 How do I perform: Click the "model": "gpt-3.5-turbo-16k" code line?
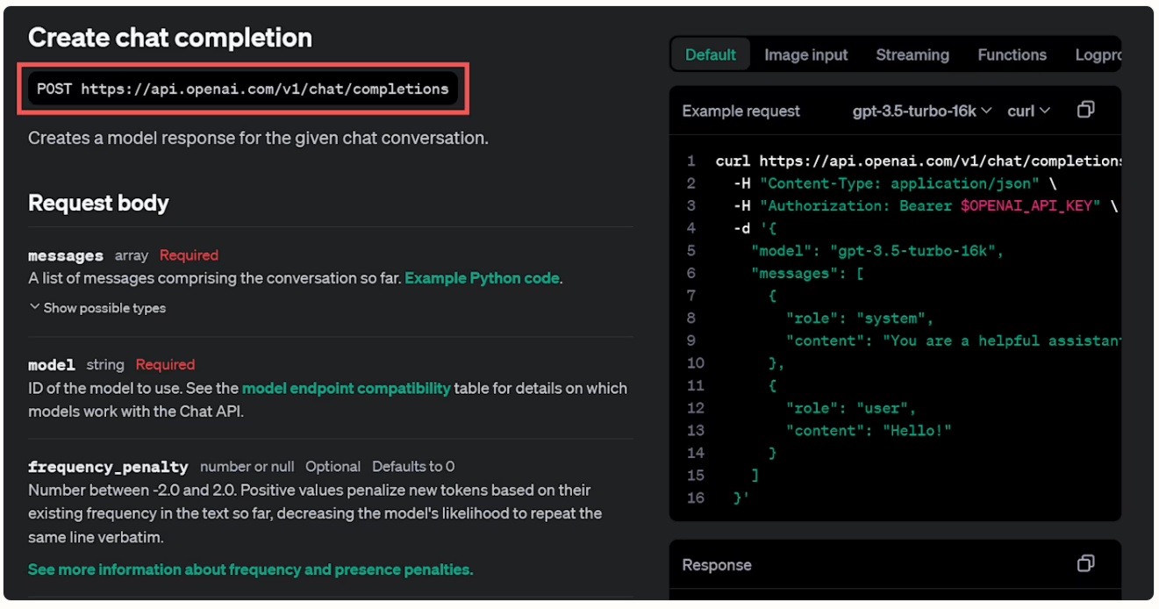click(877, 251)
